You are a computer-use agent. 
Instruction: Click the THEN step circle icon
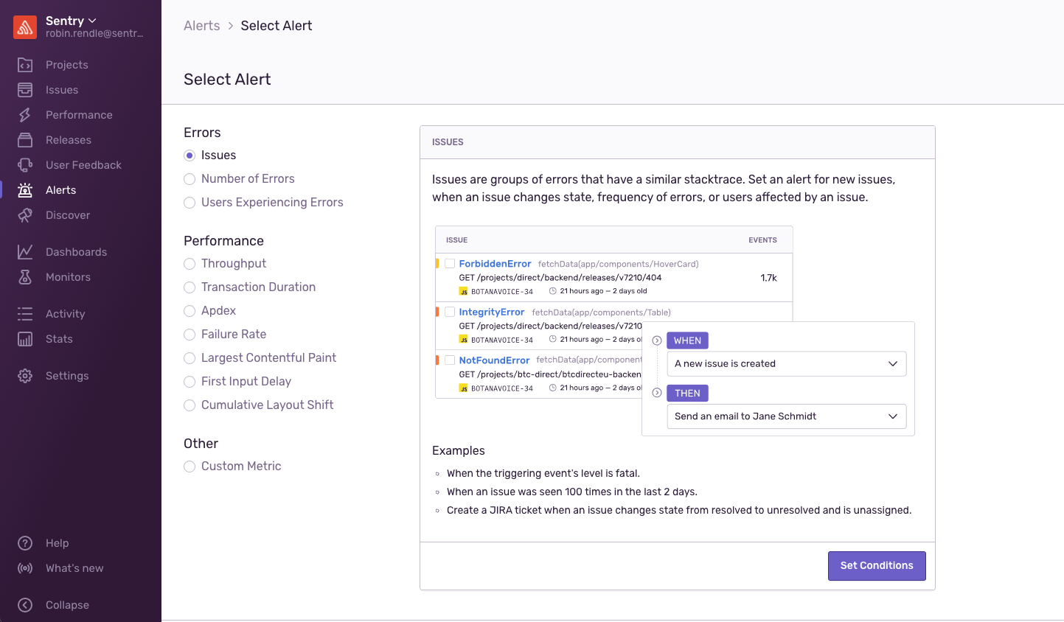(x=657, y=393)
